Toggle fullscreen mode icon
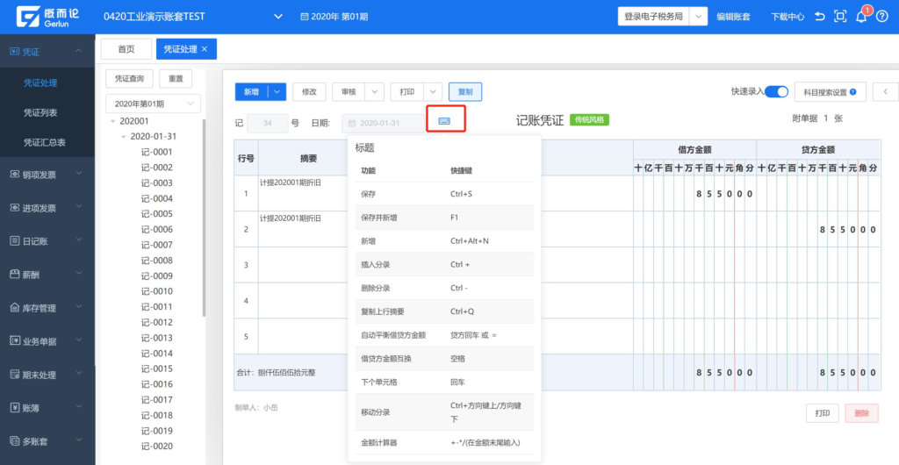899x465 pixels. (x=840, y=17)
